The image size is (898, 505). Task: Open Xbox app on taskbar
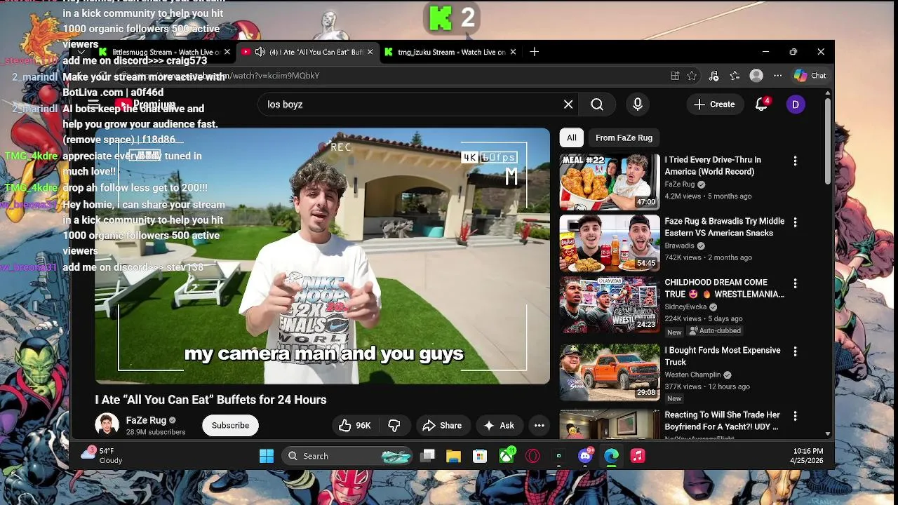[507, 457]
